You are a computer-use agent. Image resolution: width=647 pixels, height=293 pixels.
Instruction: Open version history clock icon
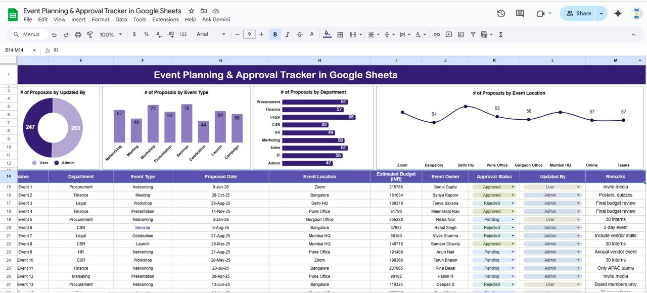click(501, 14)
